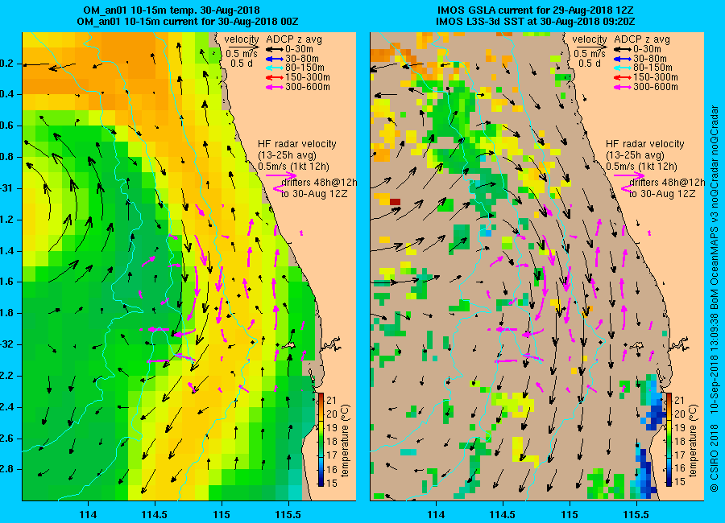Click '0.5 m/s' text in left legend
Screen dimensions: 725x523
click(242, 54)
